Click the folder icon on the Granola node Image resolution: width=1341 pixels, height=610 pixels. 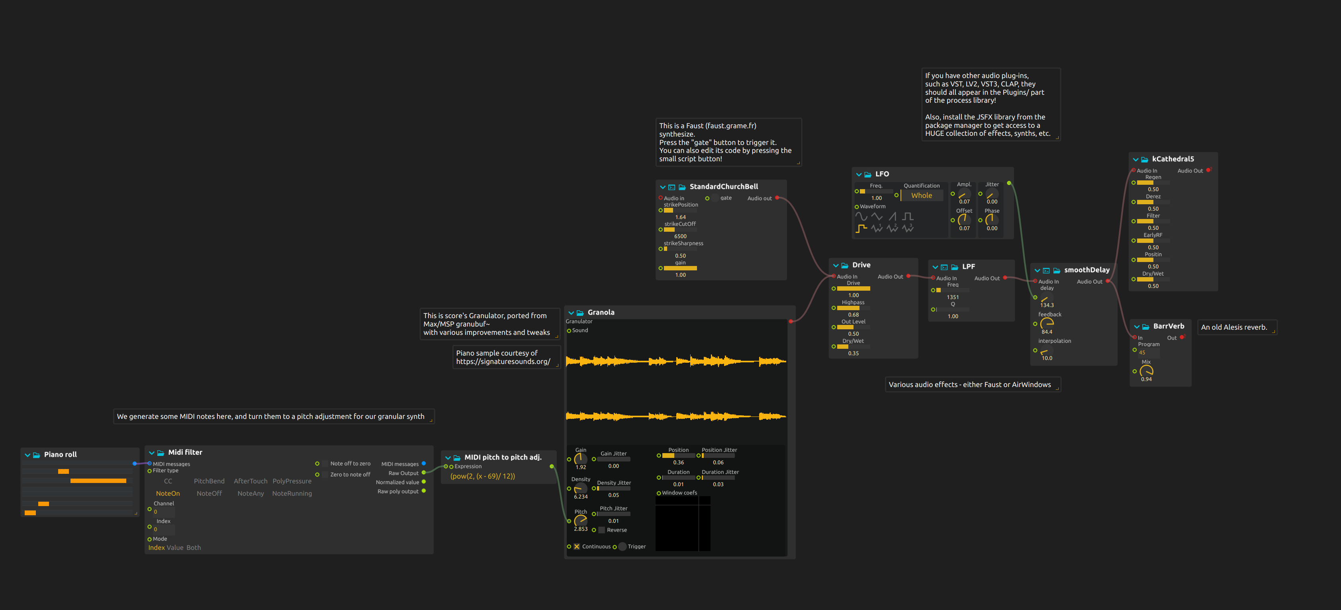[579, 312]
